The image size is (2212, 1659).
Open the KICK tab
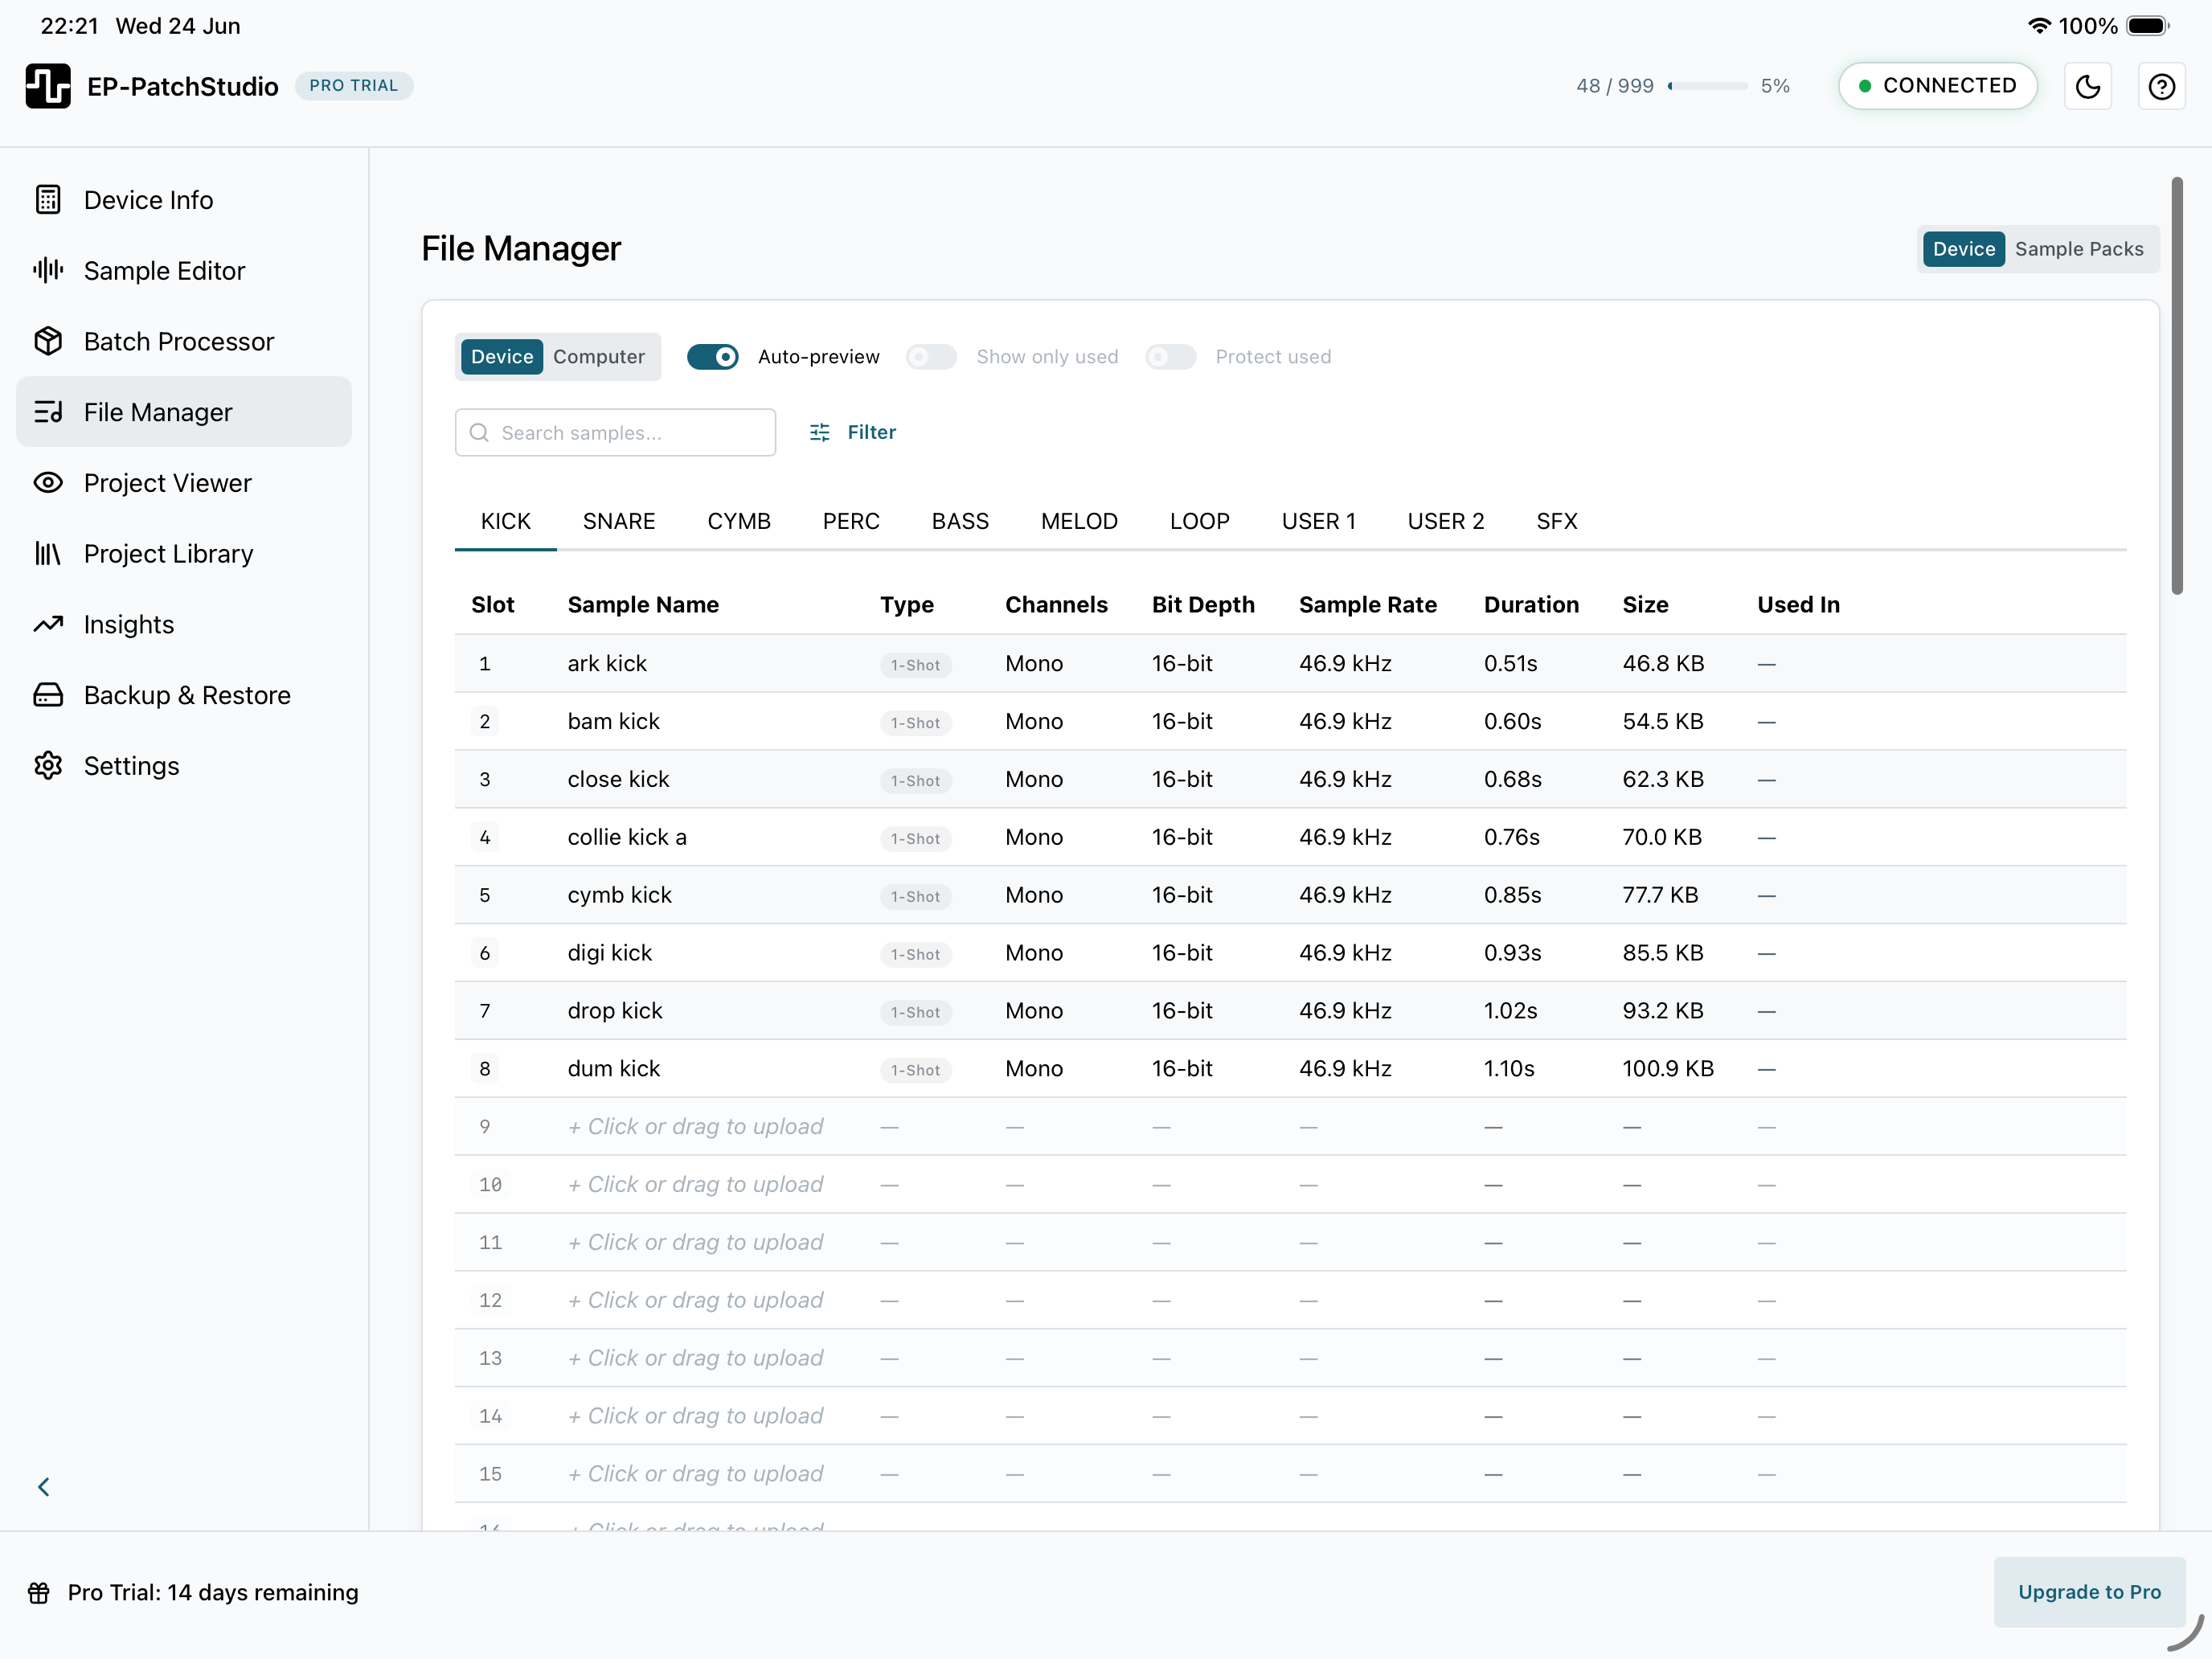click(x=506, y=521)
